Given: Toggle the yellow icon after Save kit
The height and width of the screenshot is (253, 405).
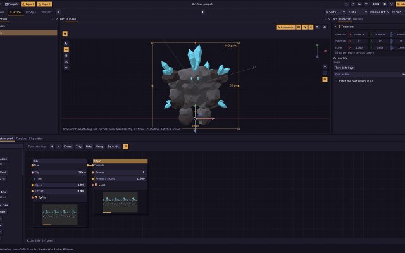Looking at the screenshot, I should click(126, 147).
